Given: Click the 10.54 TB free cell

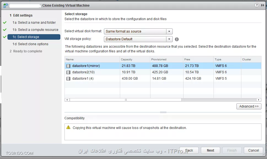Looking at the screenshot, I should [x=192, y=72].
